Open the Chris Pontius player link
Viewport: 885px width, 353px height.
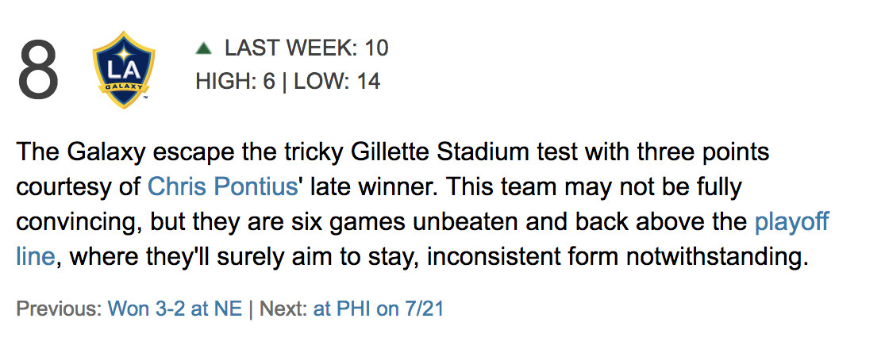click(x=222, y=187)
